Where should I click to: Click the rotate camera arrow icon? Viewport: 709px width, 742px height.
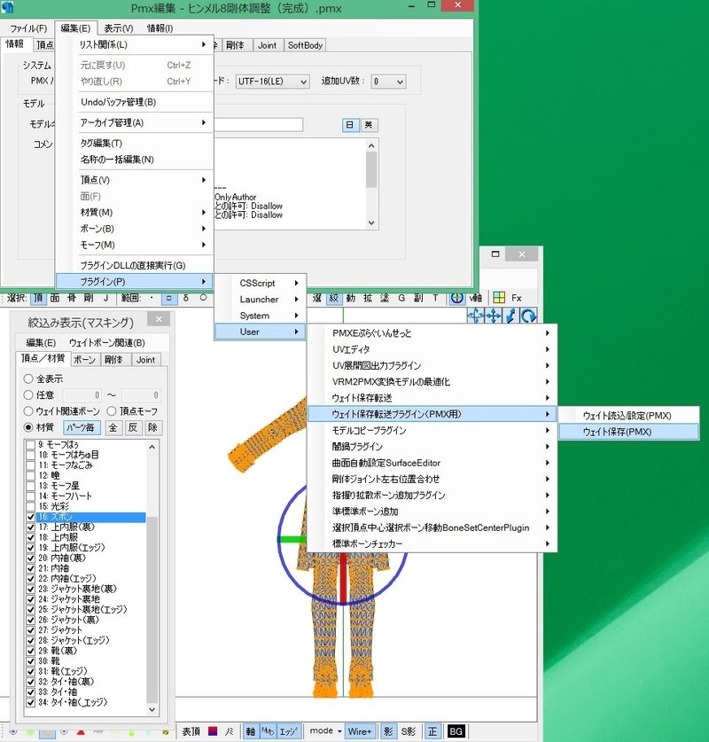coord(528,316)
